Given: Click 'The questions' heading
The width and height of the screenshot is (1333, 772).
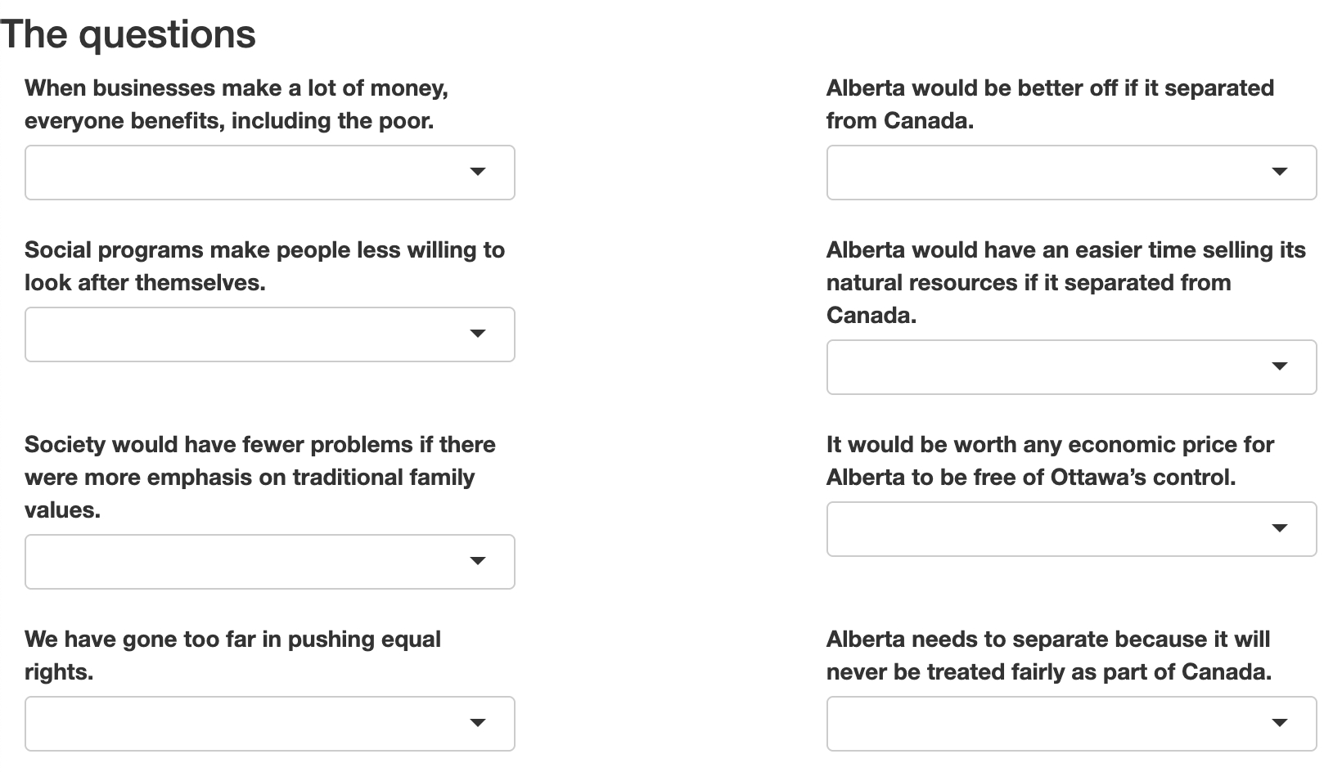Looking at the screenshot, I should pos(128,34).
